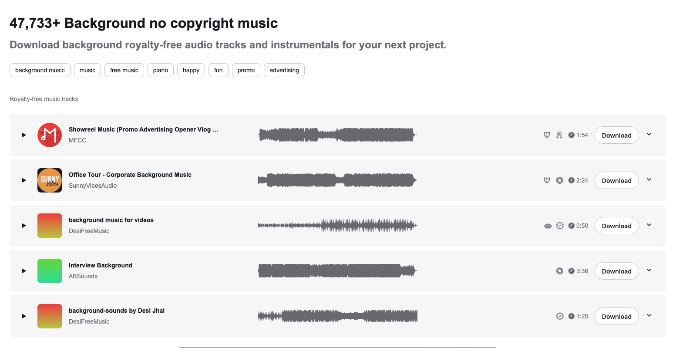Screen dimensions: 676x348
Task: Expand details for Showreel Music track
Action: (649, 135)
